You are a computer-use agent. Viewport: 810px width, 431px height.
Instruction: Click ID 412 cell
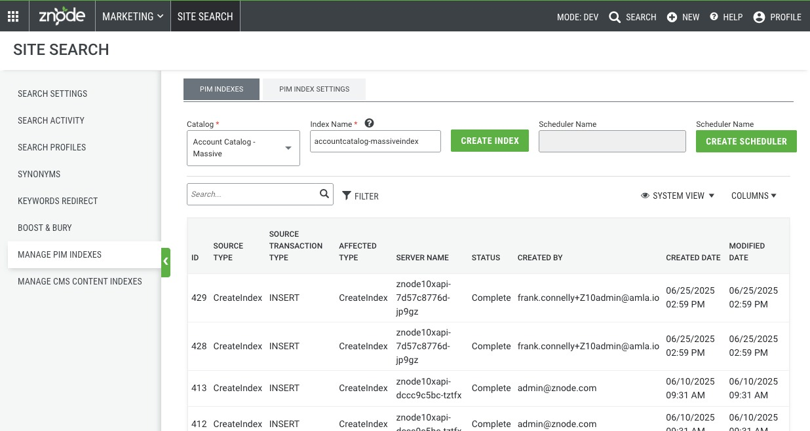point(199,424)
